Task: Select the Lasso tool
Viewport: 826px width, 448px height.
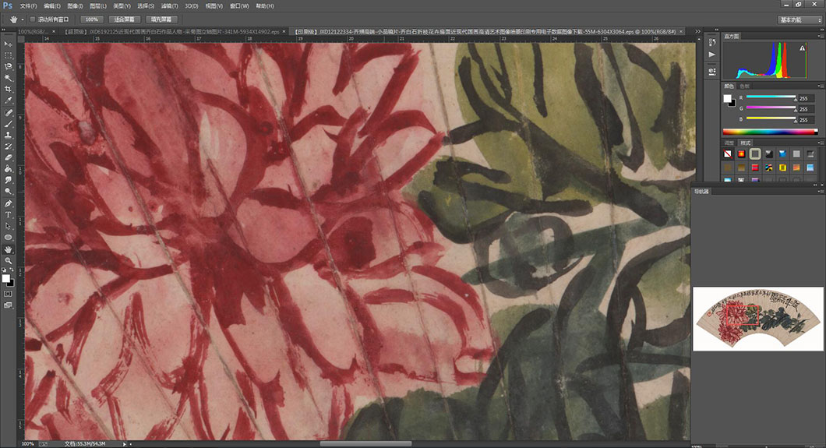Action: point(8,67)
